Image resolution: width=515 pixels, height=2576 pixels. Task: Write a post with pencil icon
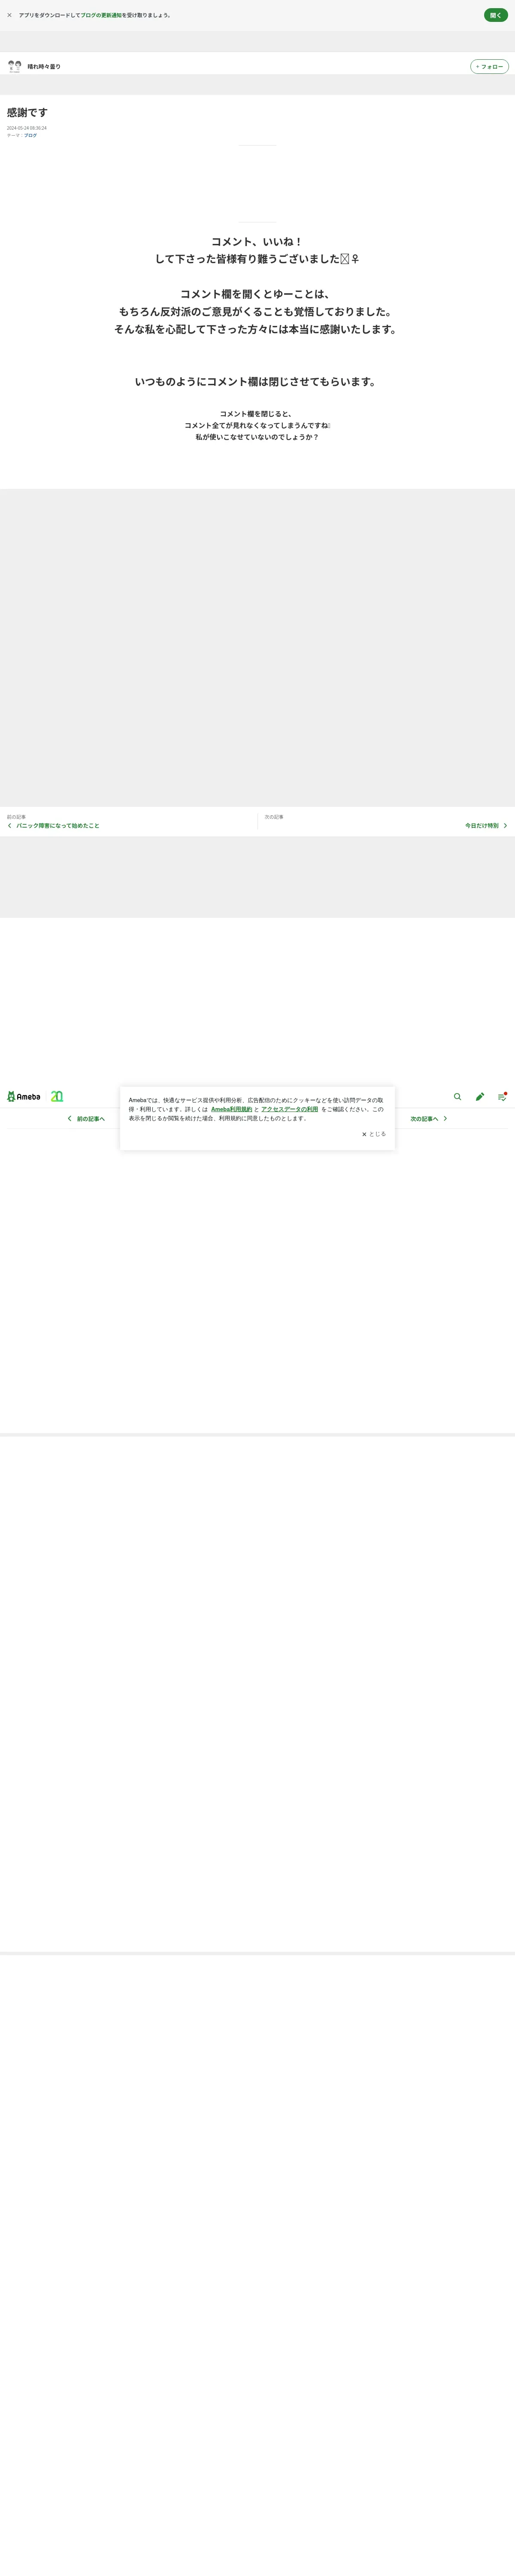tap(480, 1096)
